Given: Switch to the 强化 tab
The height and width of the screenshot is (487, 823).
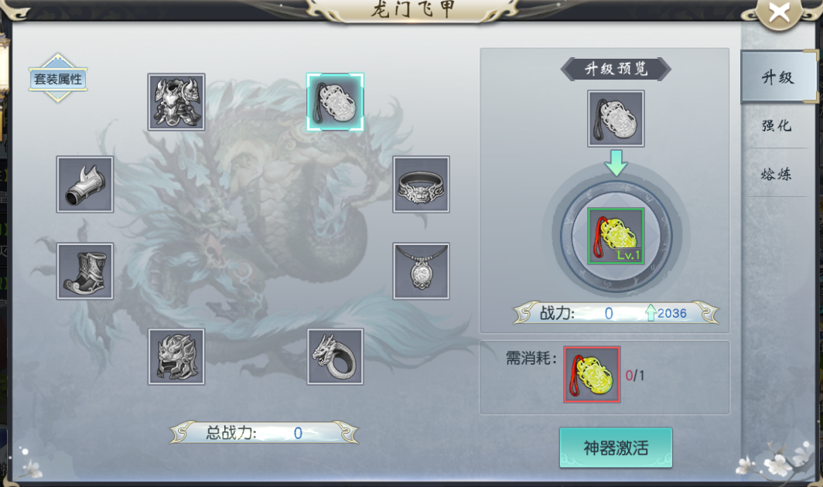Looking at the screenshot, I should tap(777, 125).
